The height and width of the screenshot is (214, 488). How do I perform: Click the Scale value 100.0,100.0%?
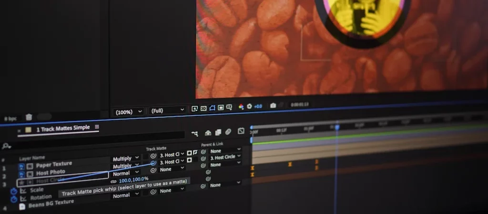click(133, 180)
